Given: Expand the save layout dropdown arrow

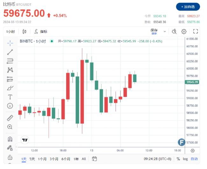Looking at the screenshot, I should [x=165, y=31].
